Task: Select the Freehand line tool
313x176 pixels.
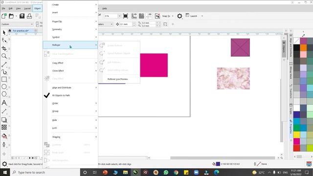Action: pyautogui.click(x=4, y=65)
